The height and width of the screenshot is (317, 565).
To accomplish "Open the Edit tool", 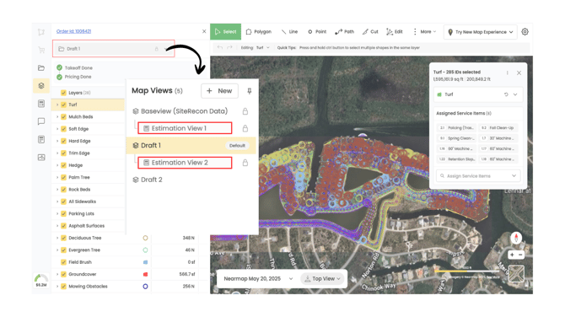I will point(394,32).
